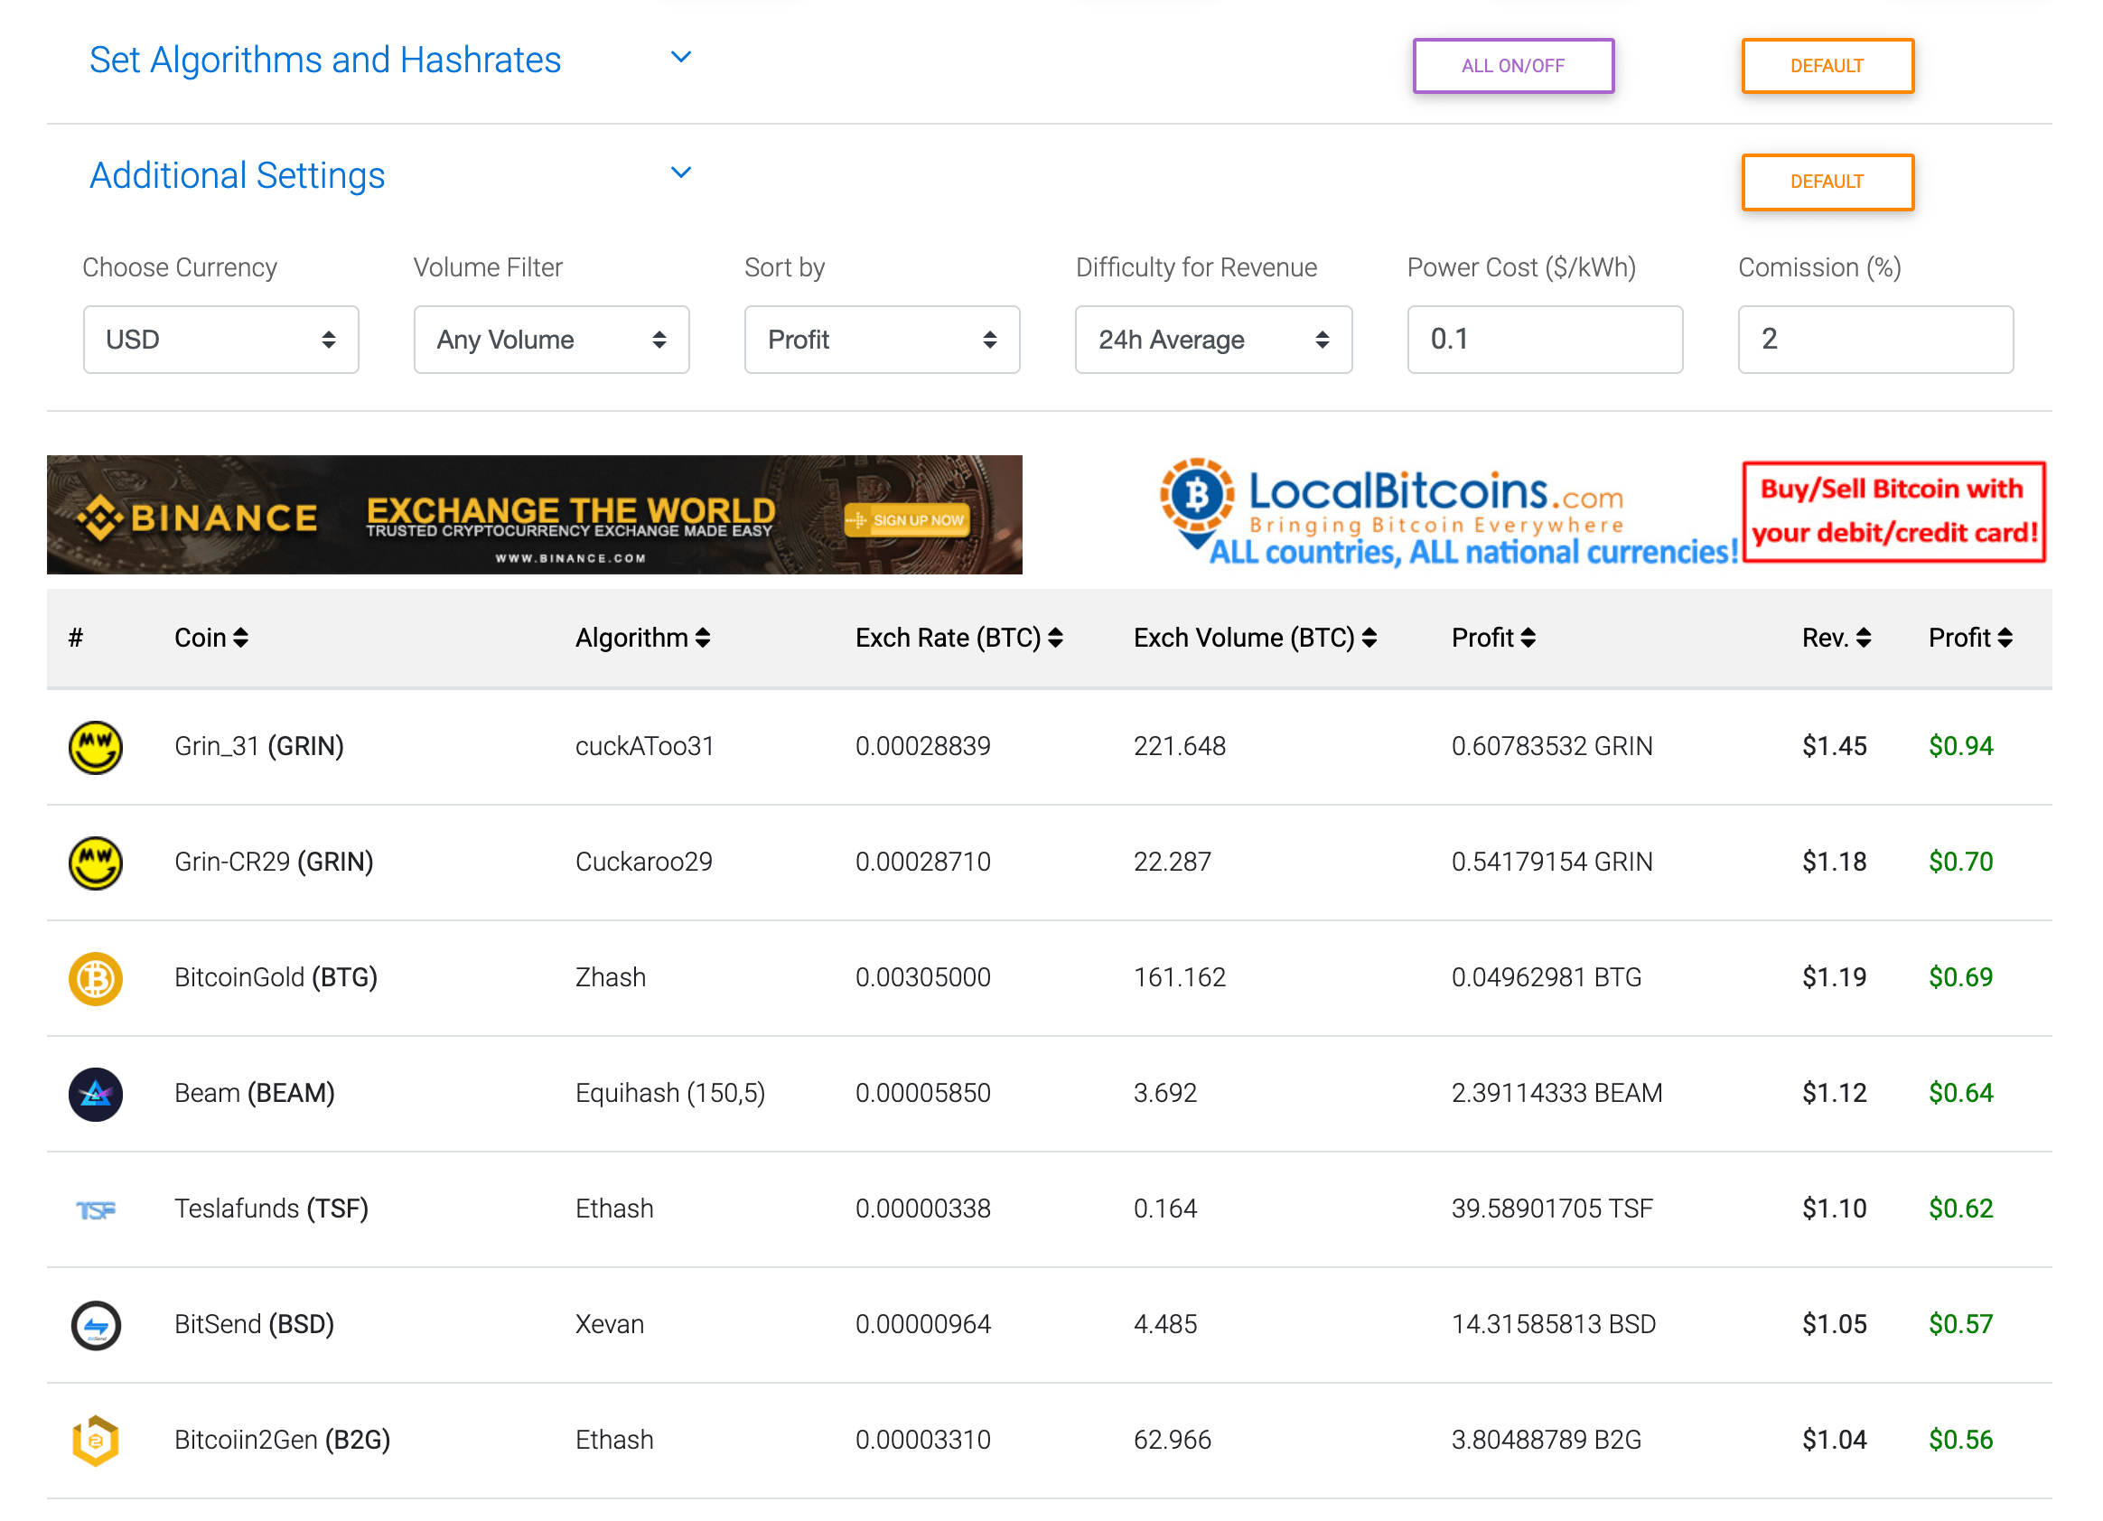Sort table by Algorithm column arrows

703,639
